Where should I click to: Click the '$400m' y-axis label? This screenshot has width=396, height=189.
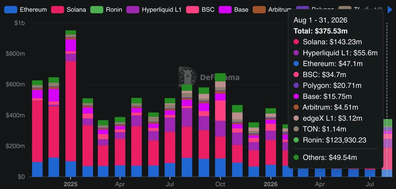[x=15, y=115]
